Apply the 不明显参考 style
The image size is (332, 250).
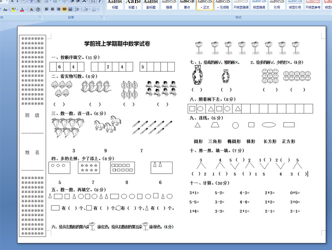click(313, 5)
